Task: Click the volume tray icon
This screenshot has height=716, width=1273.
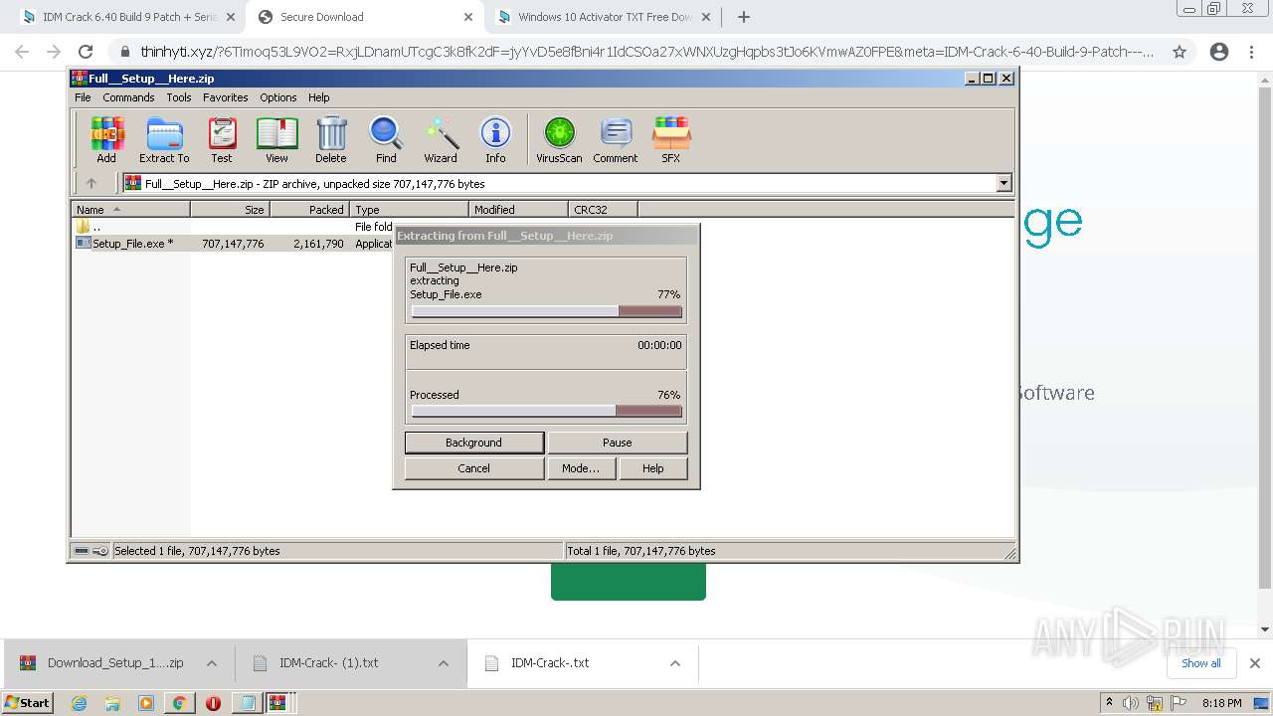Action: click(x=1132, y=703)
